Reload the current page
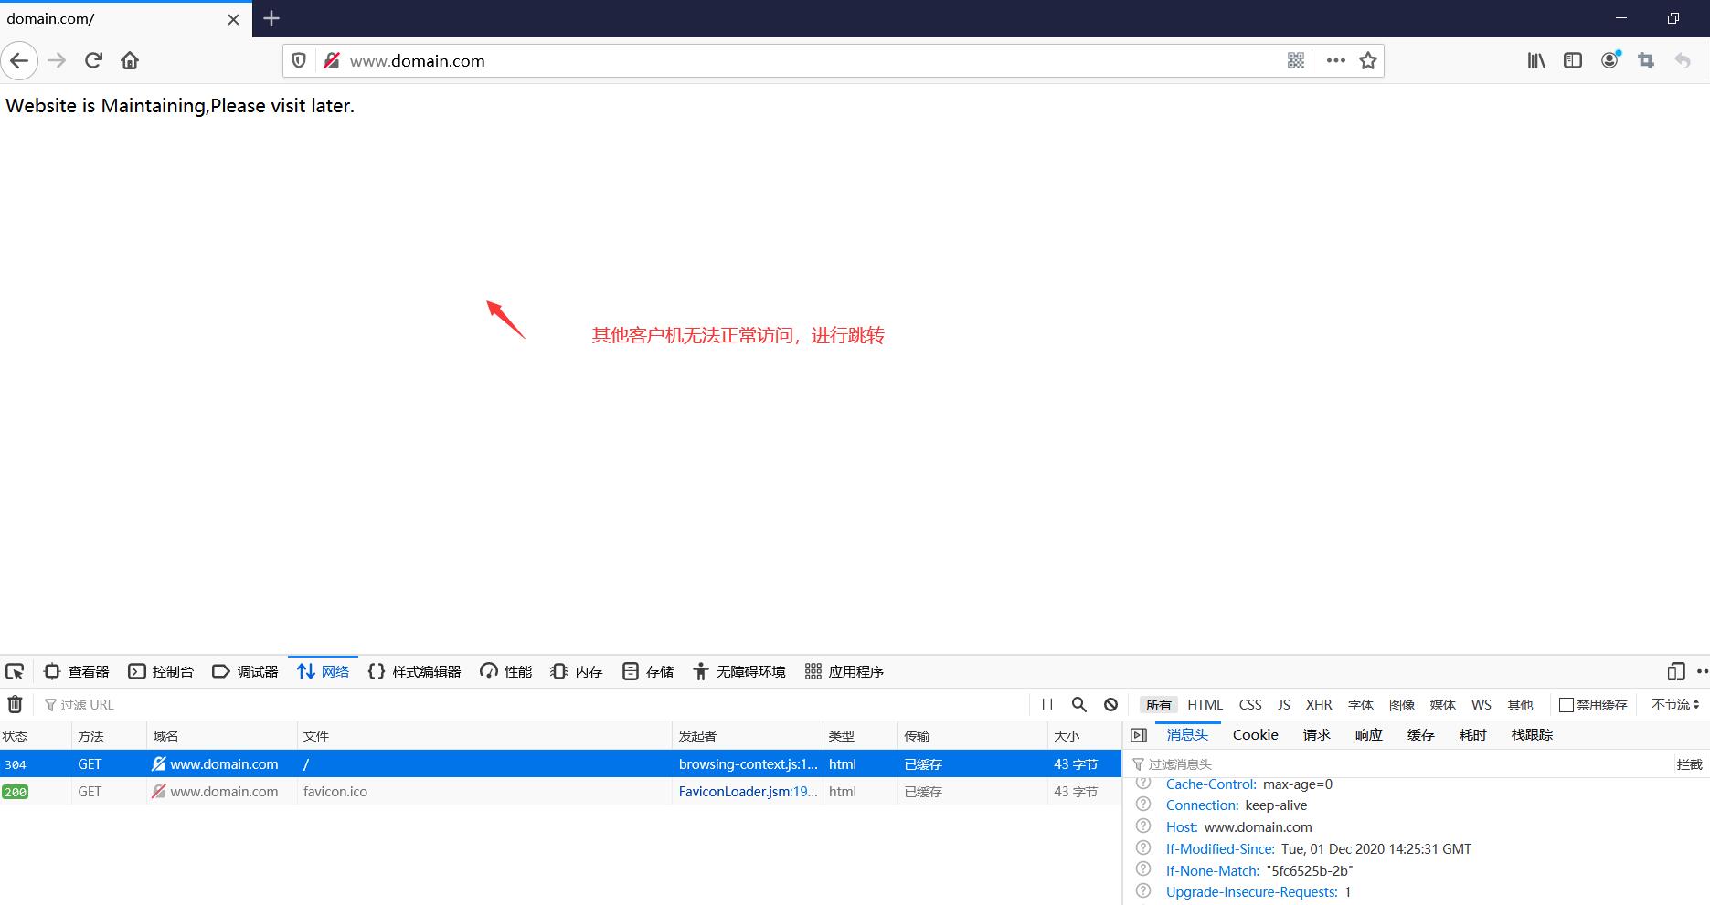This screenshot has width=1710, height=905. click(x=93, y=60)
